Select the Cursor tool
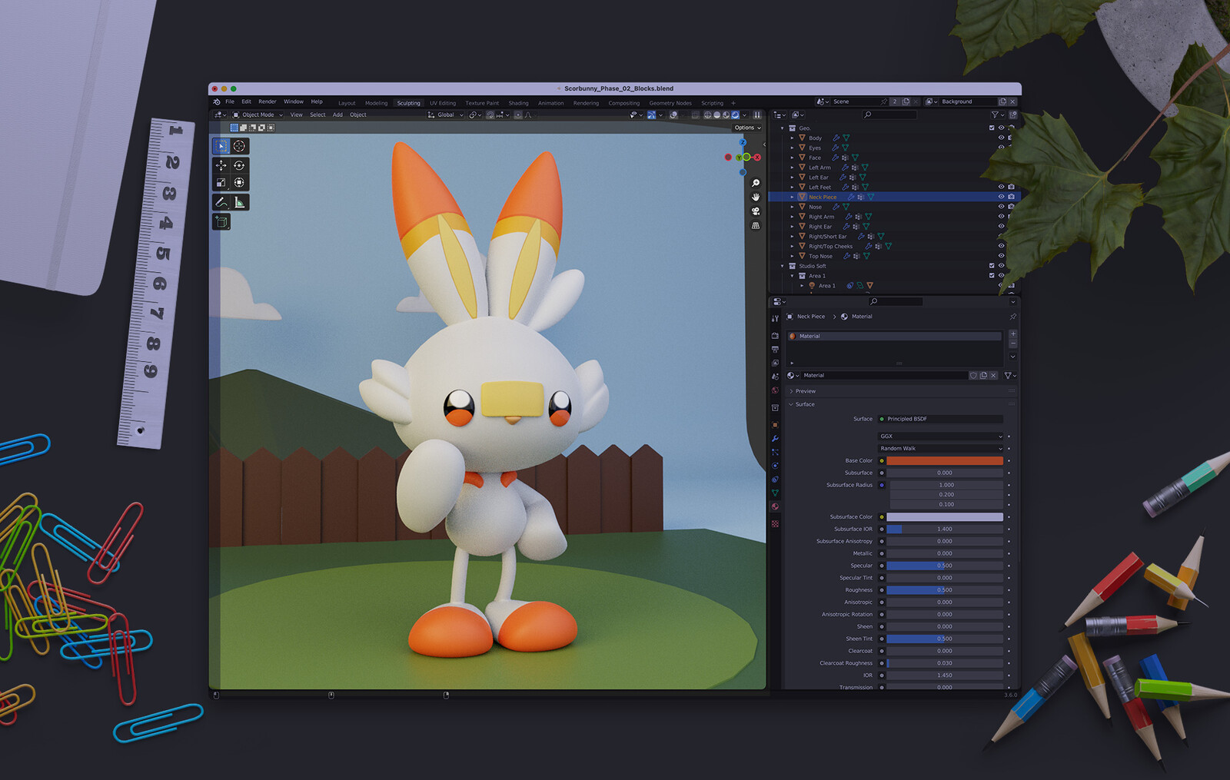The height and width of the screenshot is (780, 1230). pyautogui.click(x=240, y=146)
